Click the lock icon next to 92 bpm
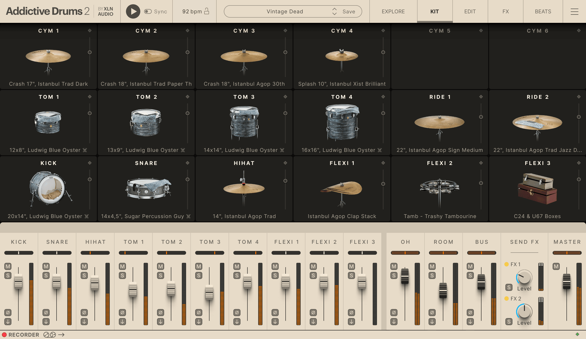Image resolution: width=586 pixels, height=339 pixels. point(207,11)
